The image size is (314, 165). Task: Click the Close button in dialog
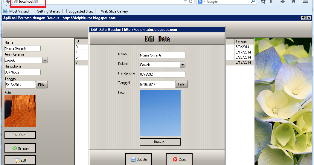point(179,159)
